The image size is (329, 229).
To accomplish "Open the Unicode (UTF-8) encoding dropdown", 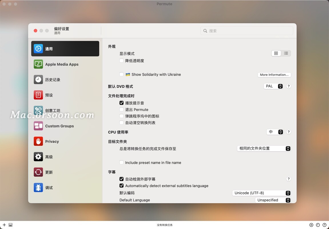I will tap(262, 193).
